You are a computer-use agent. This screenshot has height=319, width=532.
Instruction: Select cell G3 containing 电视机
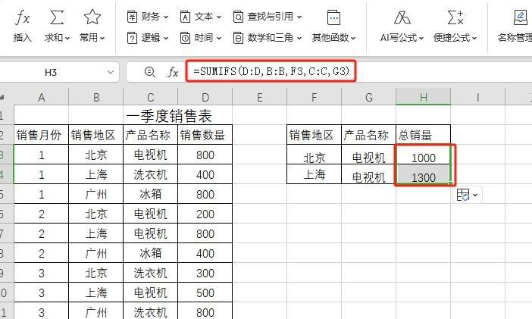click(369, 155)
